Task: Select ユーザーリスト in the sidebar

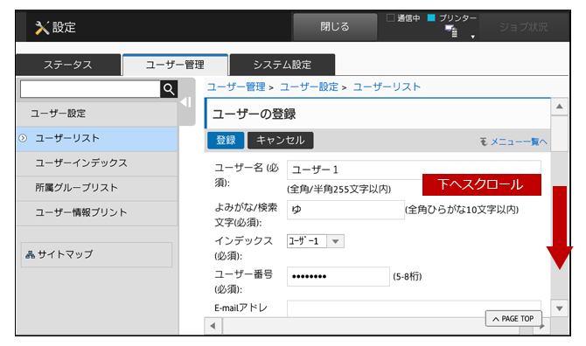Action: [97, 138]
